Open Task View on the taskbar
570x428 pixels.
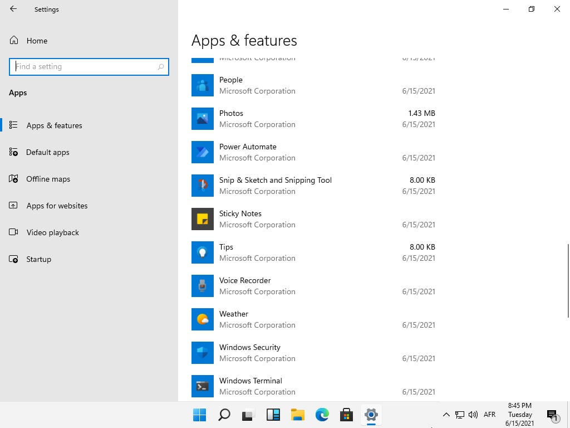pyautogui.click(x=248, y=415)
